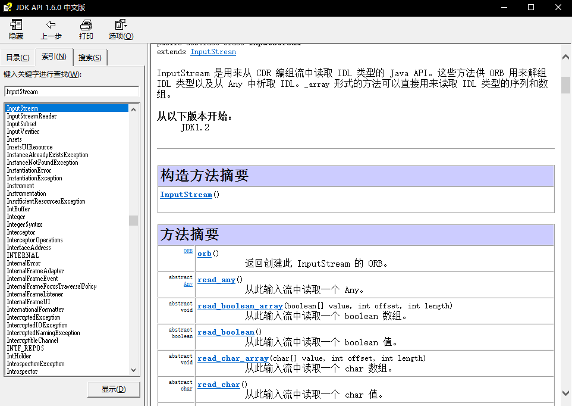Choose InstantiationException in the index

pos(34,178)
